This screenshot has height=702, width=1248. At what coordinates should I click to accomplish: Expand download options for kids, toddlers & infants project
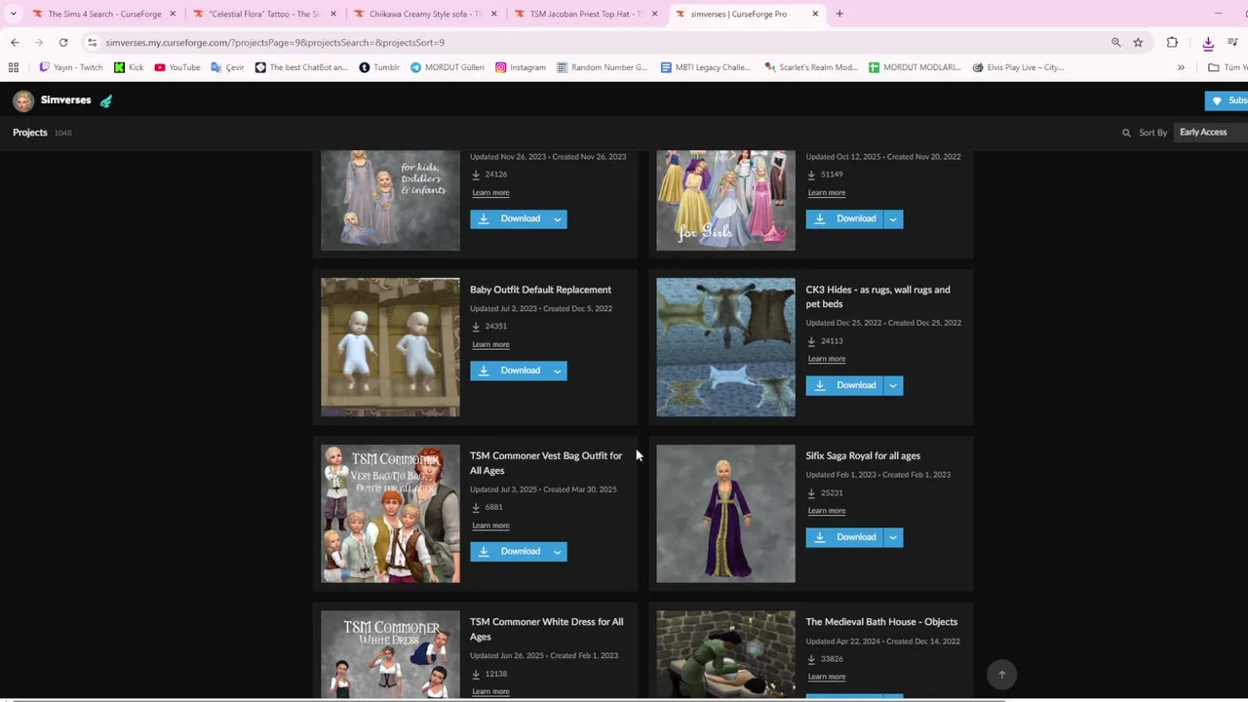click(558, 218)
